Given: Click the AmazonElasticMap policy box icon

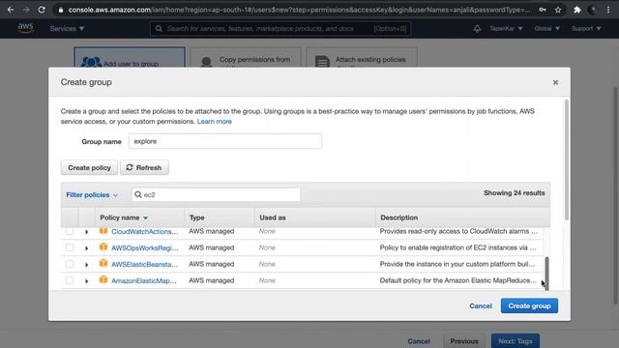Looking at the screenshot, I should tap(103, 279).
